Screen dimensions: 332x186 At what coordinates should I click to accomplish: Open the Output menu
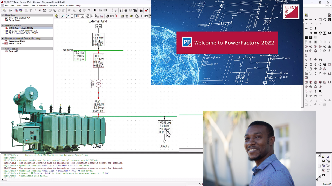point(53,5)
